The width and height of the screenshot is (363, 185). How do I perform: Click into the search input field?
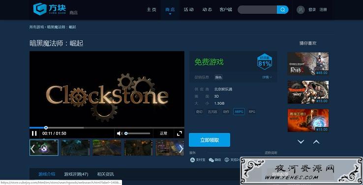(x=257, y=10)
